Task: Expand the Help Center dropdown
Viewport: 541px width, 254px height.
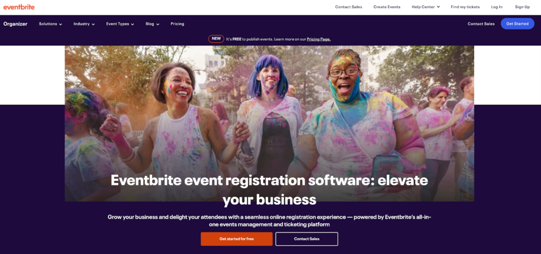Action: coord(426,7)
